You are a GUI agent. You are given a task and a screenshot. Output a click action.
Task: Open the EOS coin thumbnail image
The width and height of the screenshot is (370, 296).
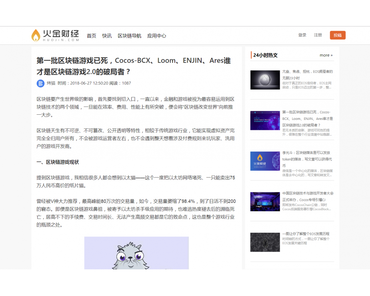265,80
